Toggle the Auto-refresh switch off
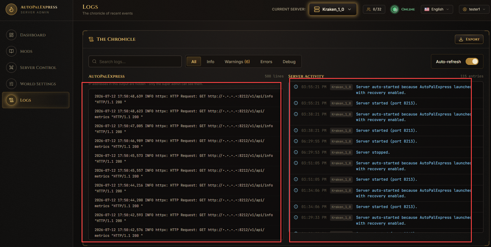Image resolution: width=491 pixels, height=247 pixels. (472, 61)
